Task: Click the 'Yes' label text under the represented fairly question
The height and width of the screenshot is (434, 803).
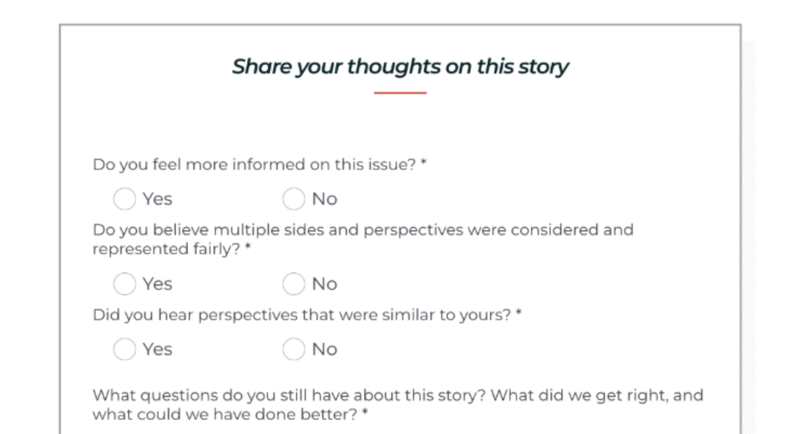Action: (157, 284)
